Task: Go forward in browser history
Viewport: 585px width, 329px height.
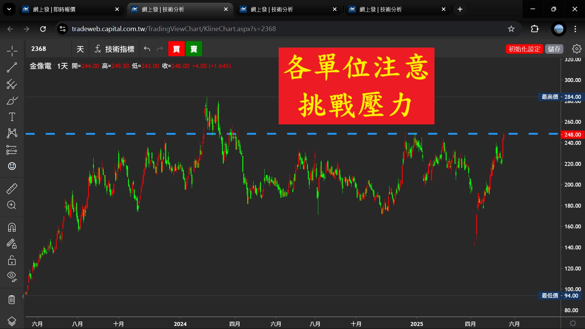Action: (27, 29)
